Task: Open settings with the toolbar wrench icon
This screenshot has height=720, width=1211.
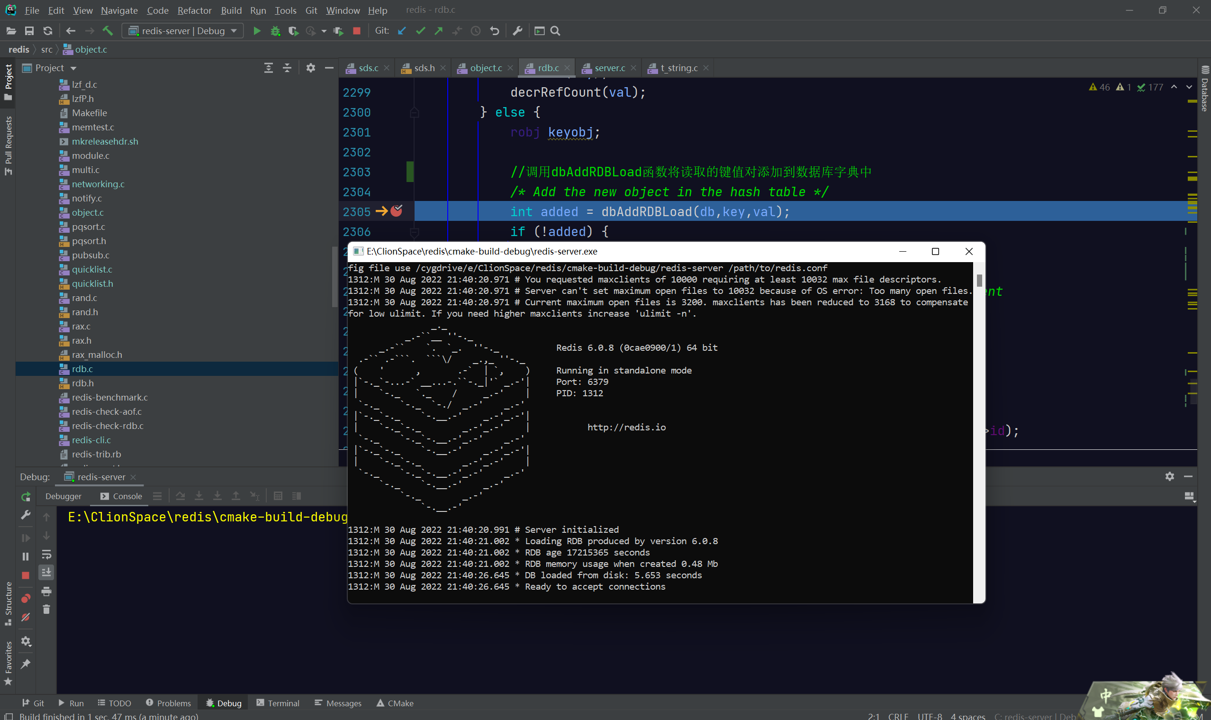Action: [517, 31]
